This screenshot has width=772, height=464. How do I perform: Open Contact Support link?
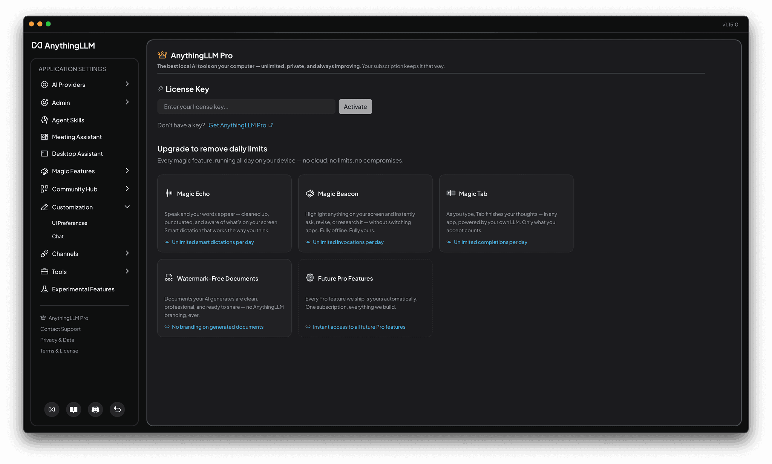click(60, 329)
